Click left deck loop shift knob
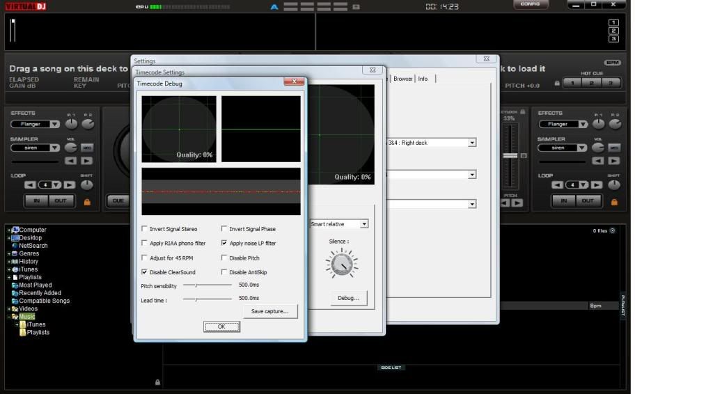Screen dimensions: 713x394 (87, 185)
